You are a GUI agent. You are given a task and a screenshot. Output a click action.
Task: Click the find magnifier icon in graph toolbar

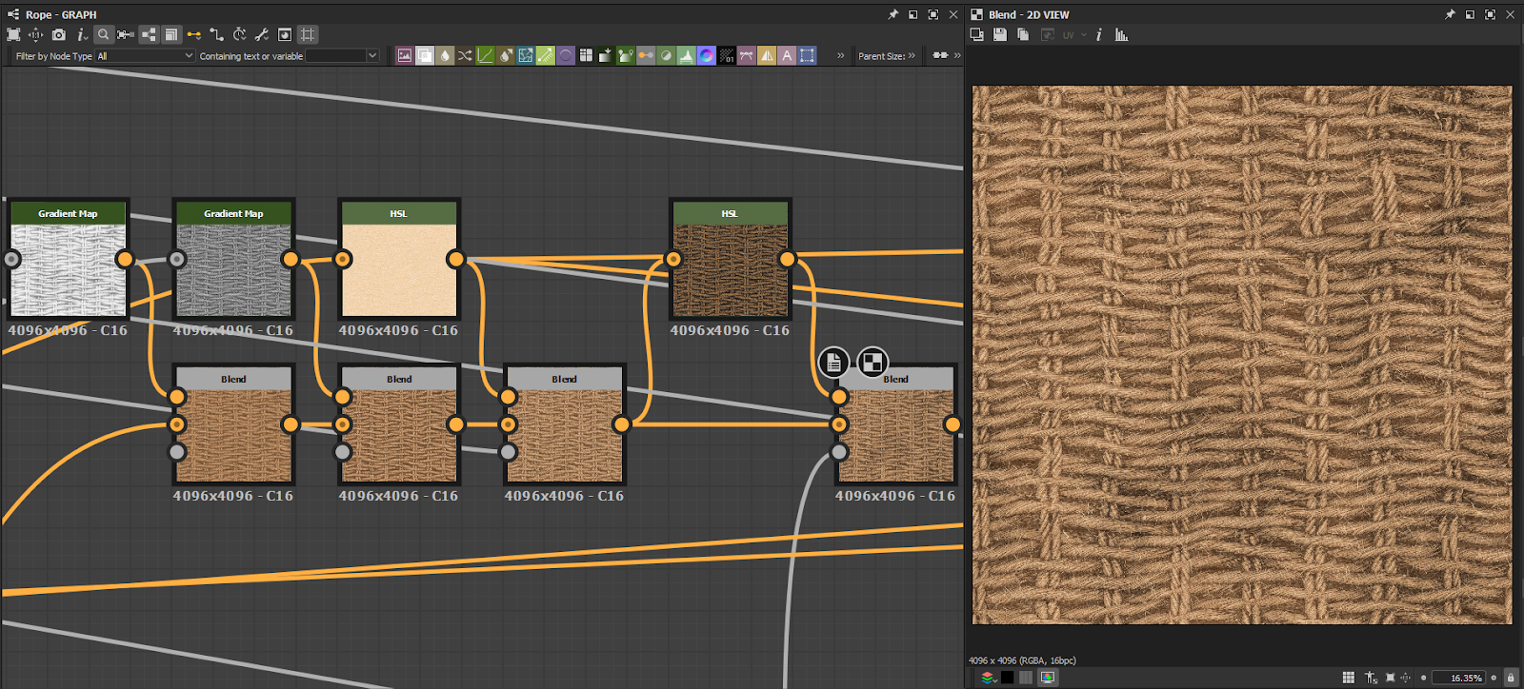[x=103, y=34]
